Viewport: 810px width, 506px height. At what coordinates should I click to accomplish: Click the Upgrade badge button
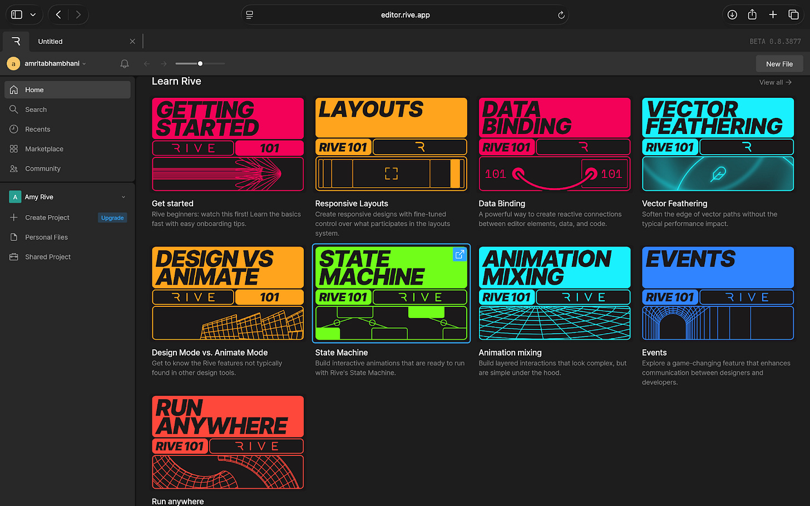click(x=112, y=218)
